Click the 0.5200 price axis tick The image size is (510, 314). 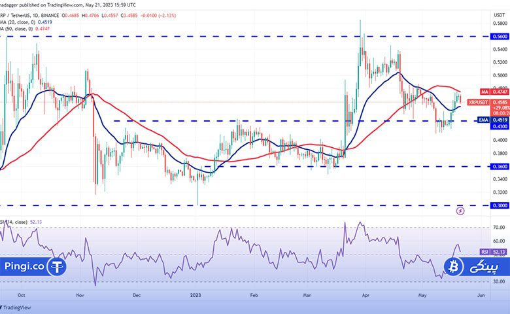click(500, 62)
